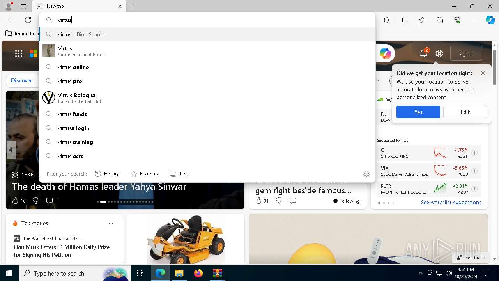Select 'virtus pro' suggestion
This screenshot has width=499, height=281.
click(x=207, y=81)
